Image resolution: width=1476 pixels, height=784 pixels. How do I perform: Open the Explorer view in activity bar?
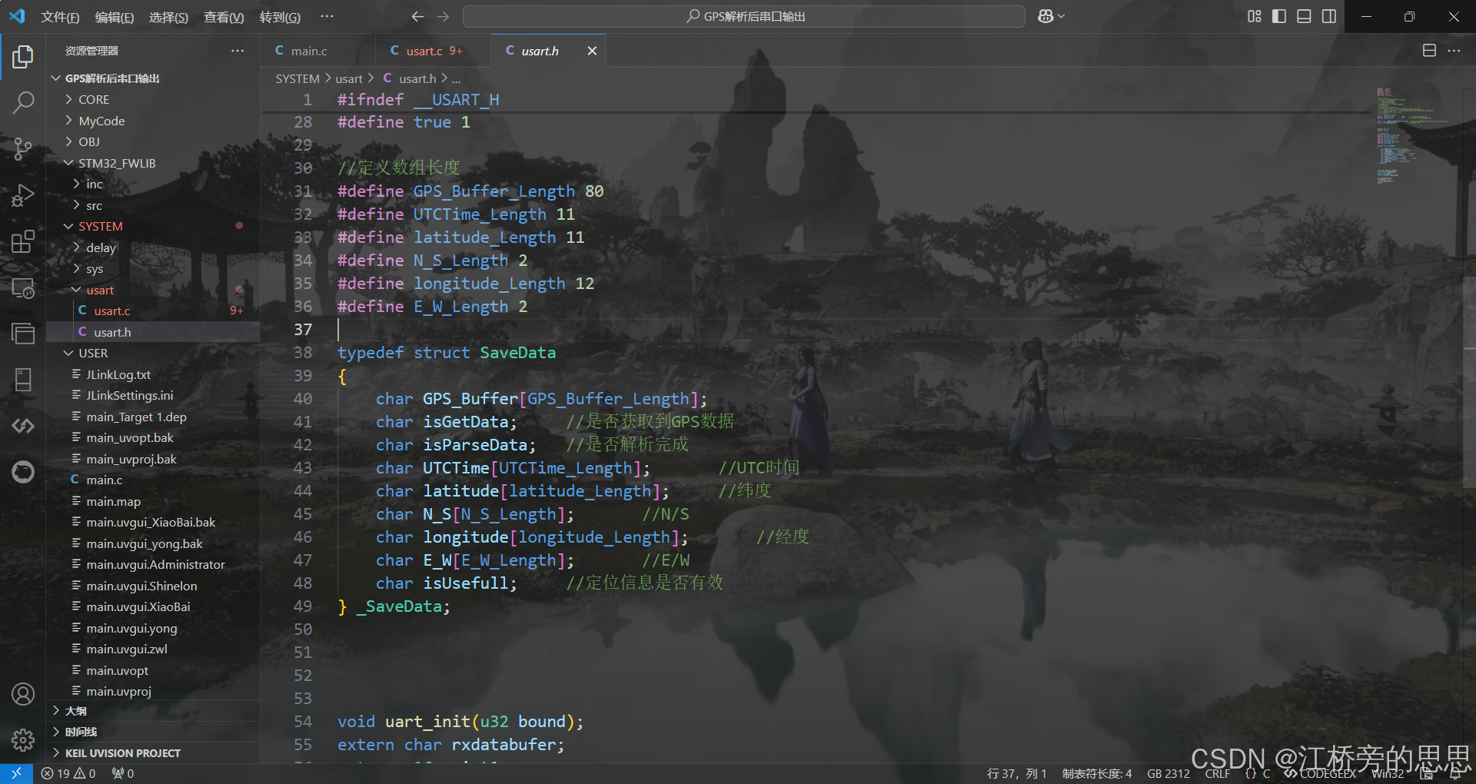tap(23, 56)
